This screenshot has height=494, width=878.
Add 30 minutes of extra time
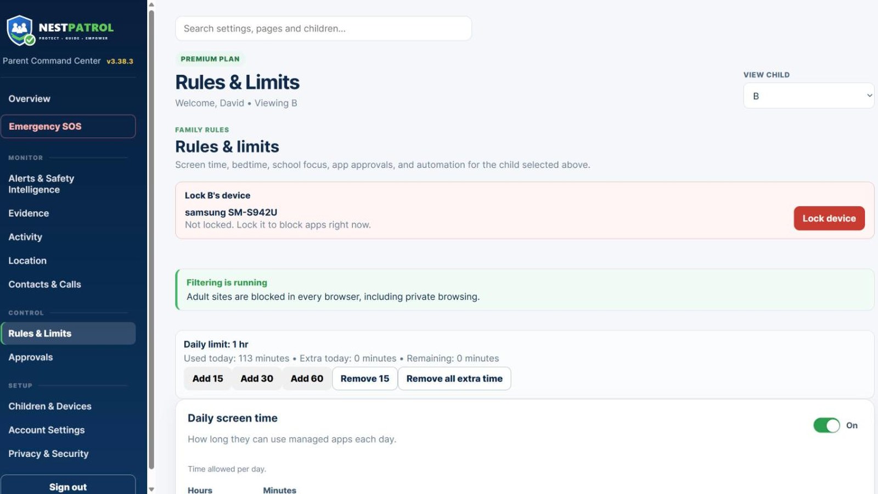(256, 379)
